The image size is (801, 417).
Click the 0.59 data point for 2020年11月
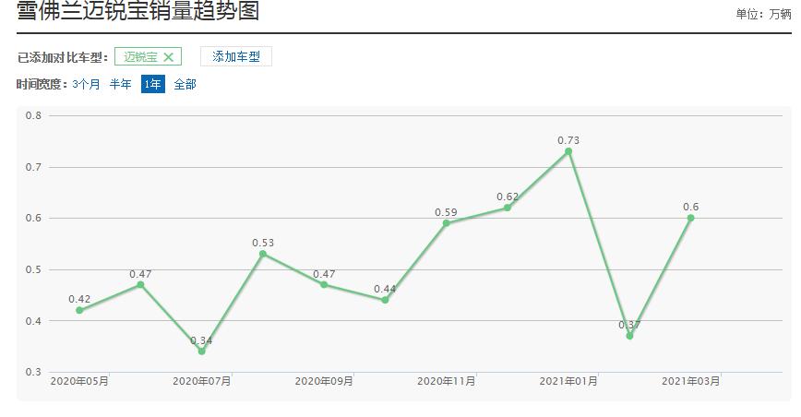446,223
